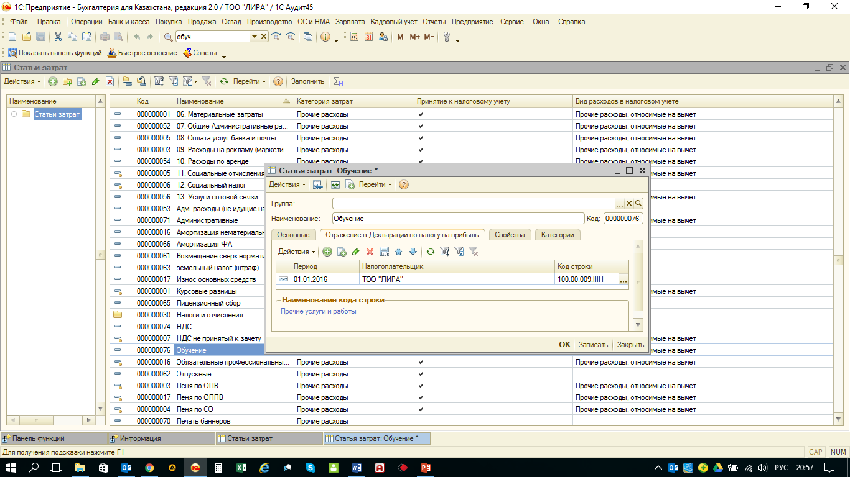850x477 pixels.
Task: Toggle tax accounting check for Обязательные профессиональные row
Action: click(x=421, y=362)
